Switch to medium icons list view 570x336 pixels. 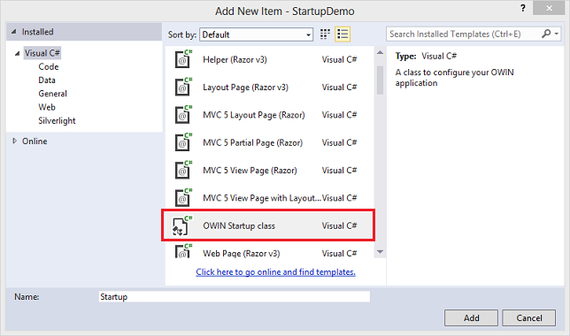click(343, 34)
